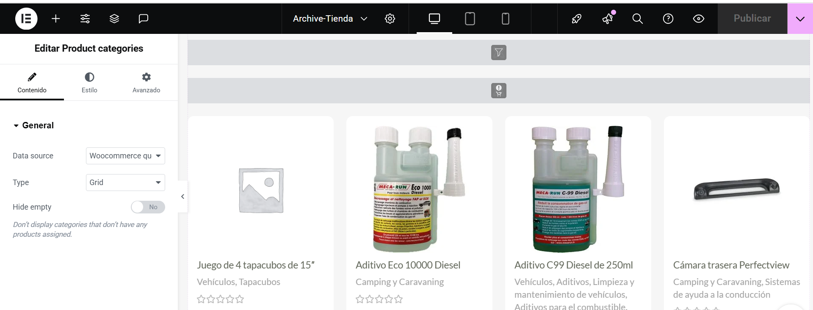Viewport: 813px width, 310px height.
Task: Open page settings gear icon
Action: (x=390, y=19)
